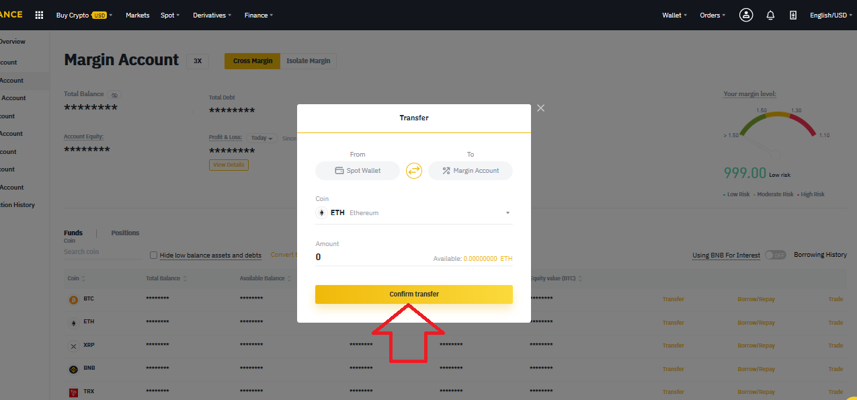Open the user profile icon
857x400 pixels.
point(746,15)
